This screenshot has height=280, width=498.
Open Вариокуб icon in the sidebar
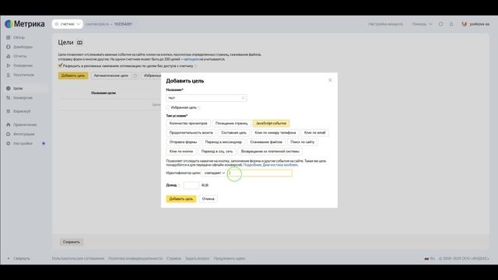click(9, 111)
